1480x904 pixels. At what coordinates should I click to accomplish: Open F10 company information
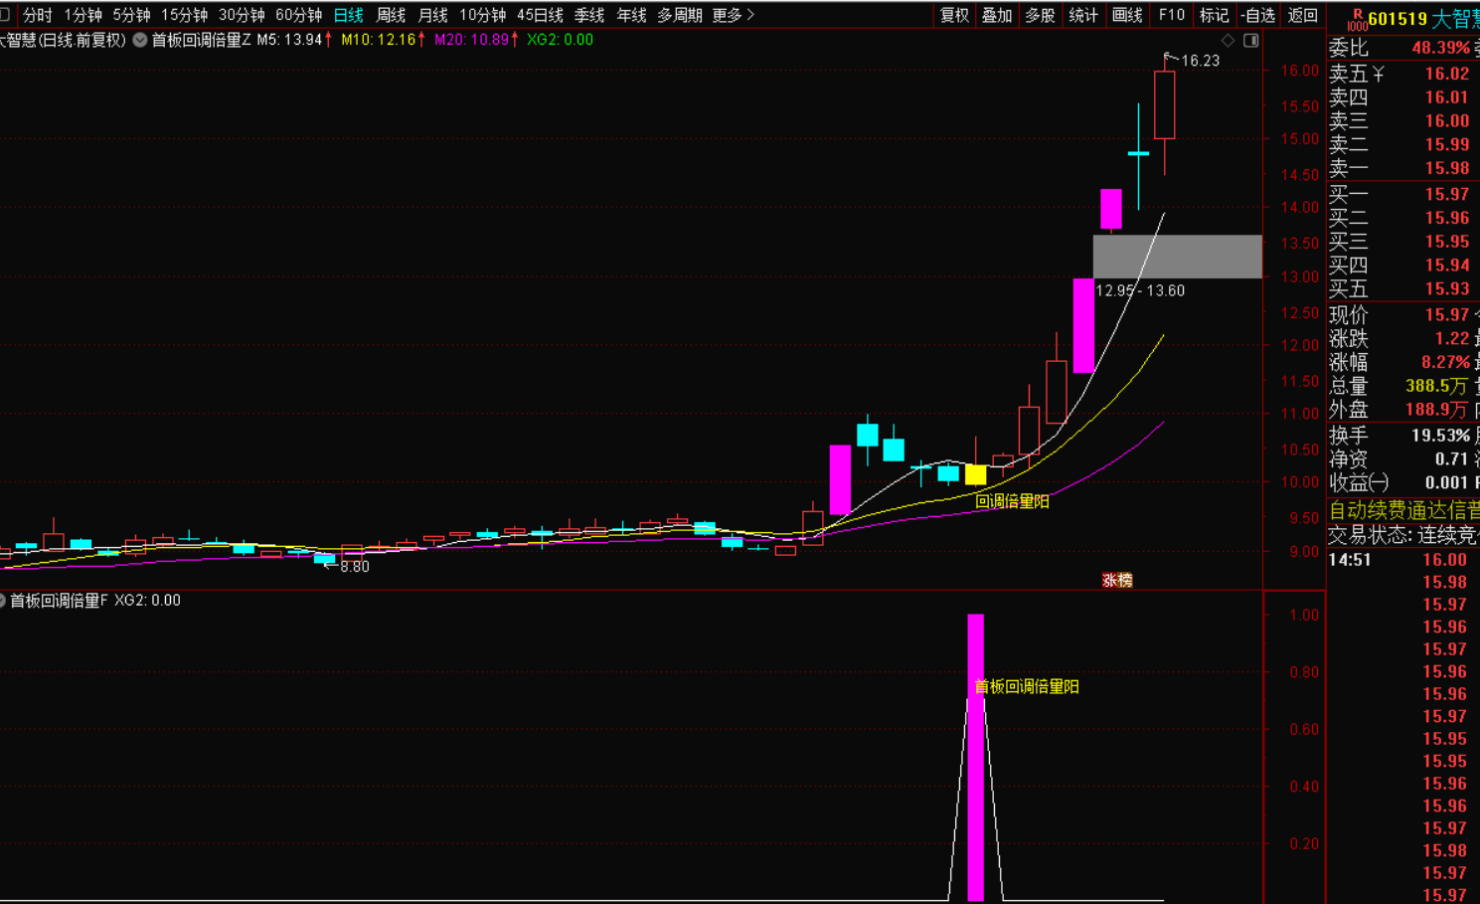[x=1172, y=15]
